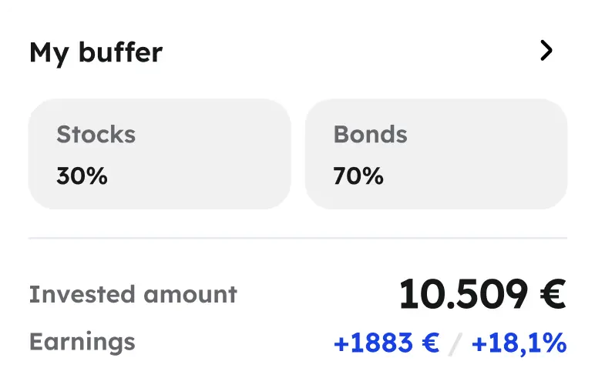Click the 10.509 invested amount number
Viewport: 595px width, 388px height.
pyautogui.click(x=462, y=294)
